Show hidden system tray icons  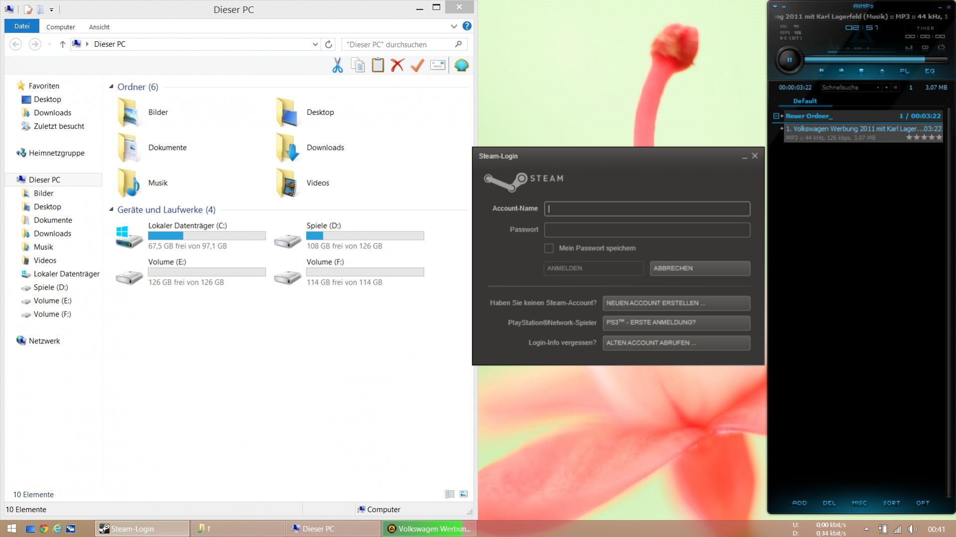point(866,530)
